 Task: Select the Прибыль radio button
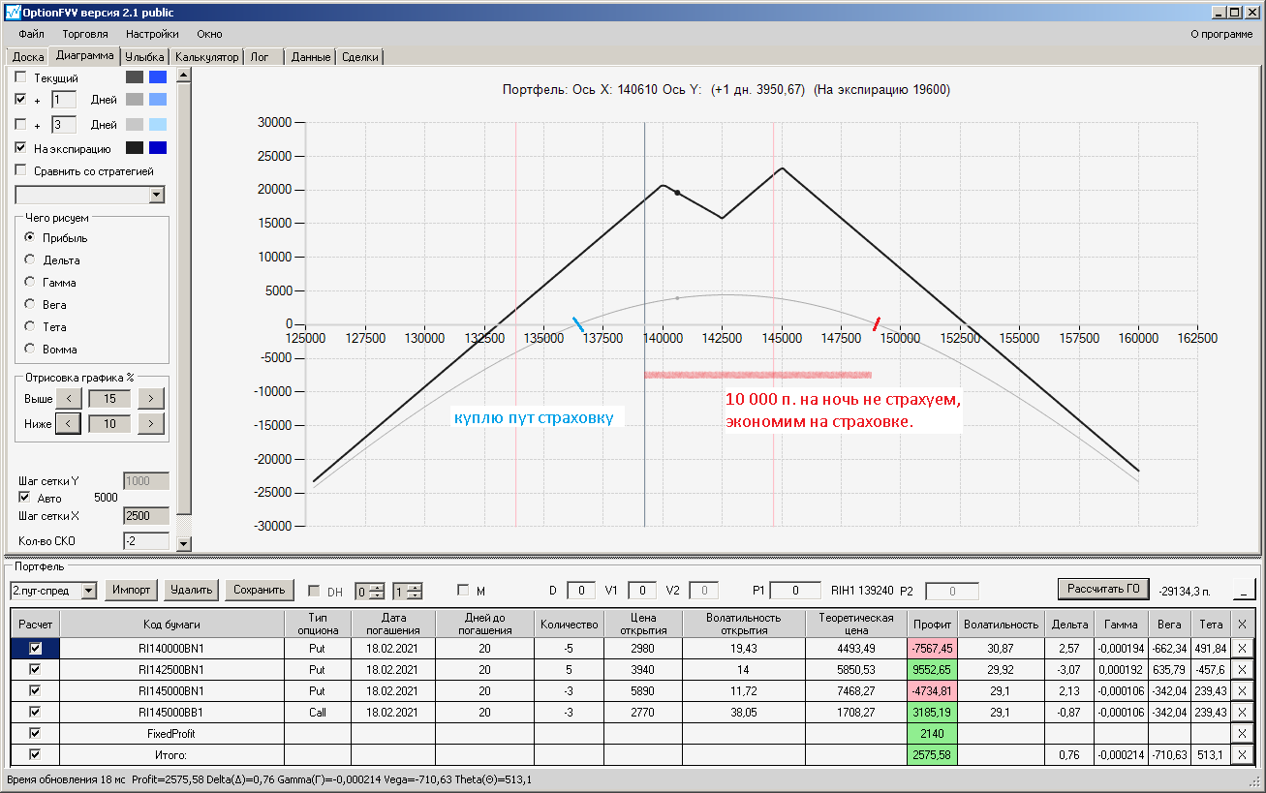30,238
